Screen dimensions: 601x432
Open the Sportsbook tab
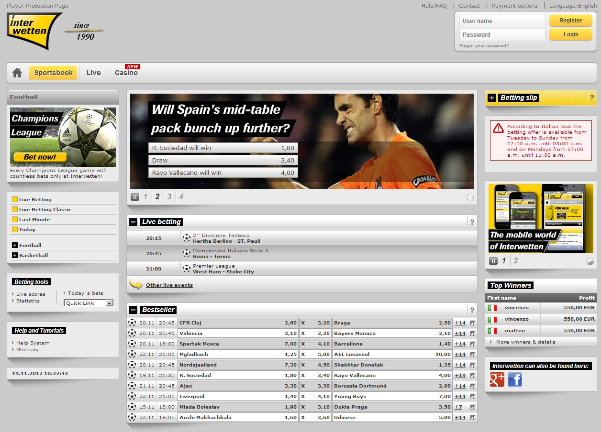pos(53,73)
